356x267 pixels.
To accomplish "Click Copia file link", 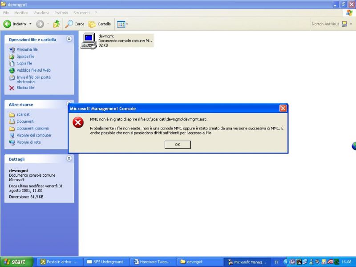I will coord(24,63).
